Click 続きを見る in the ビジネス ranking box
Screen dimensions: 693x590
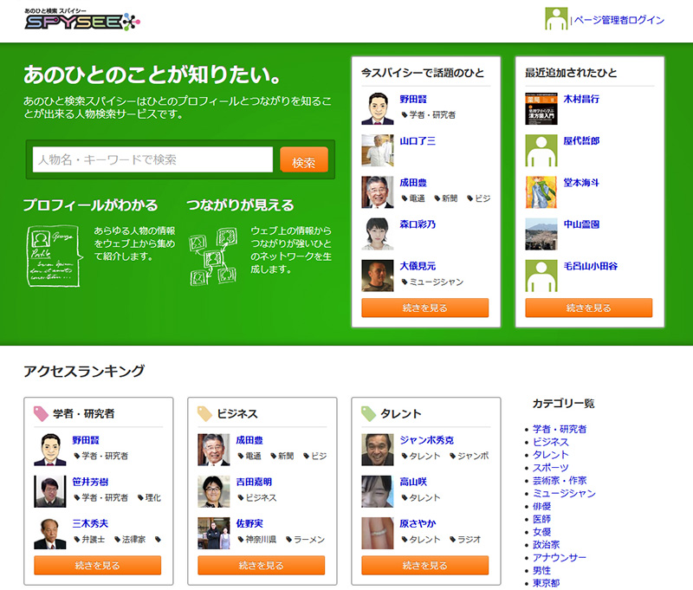[x=261, y=566]
